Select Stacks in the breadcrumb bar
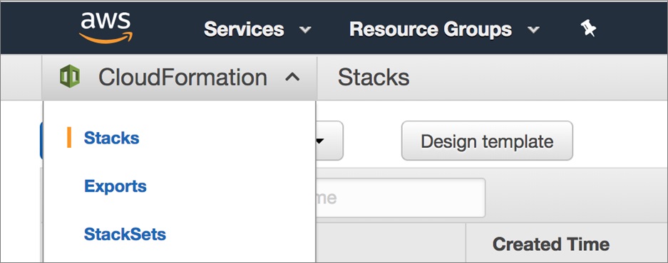 click(x=374, y=77)
